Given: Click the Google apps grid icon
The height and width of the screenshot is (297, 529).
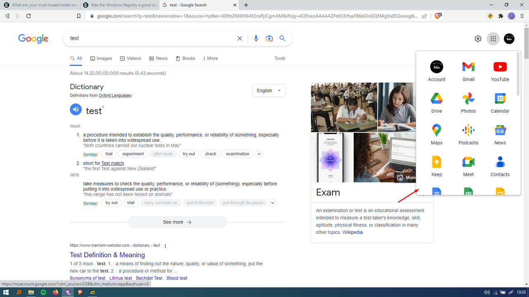Looking at the screenshot, I should pos(493,39).
